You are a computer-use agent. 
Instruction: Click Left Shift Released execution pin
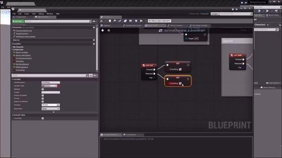[x=243, y=64]
